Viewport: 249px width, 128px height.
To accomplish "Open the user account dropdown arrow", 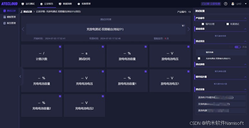I will click(x=246, y=4).
